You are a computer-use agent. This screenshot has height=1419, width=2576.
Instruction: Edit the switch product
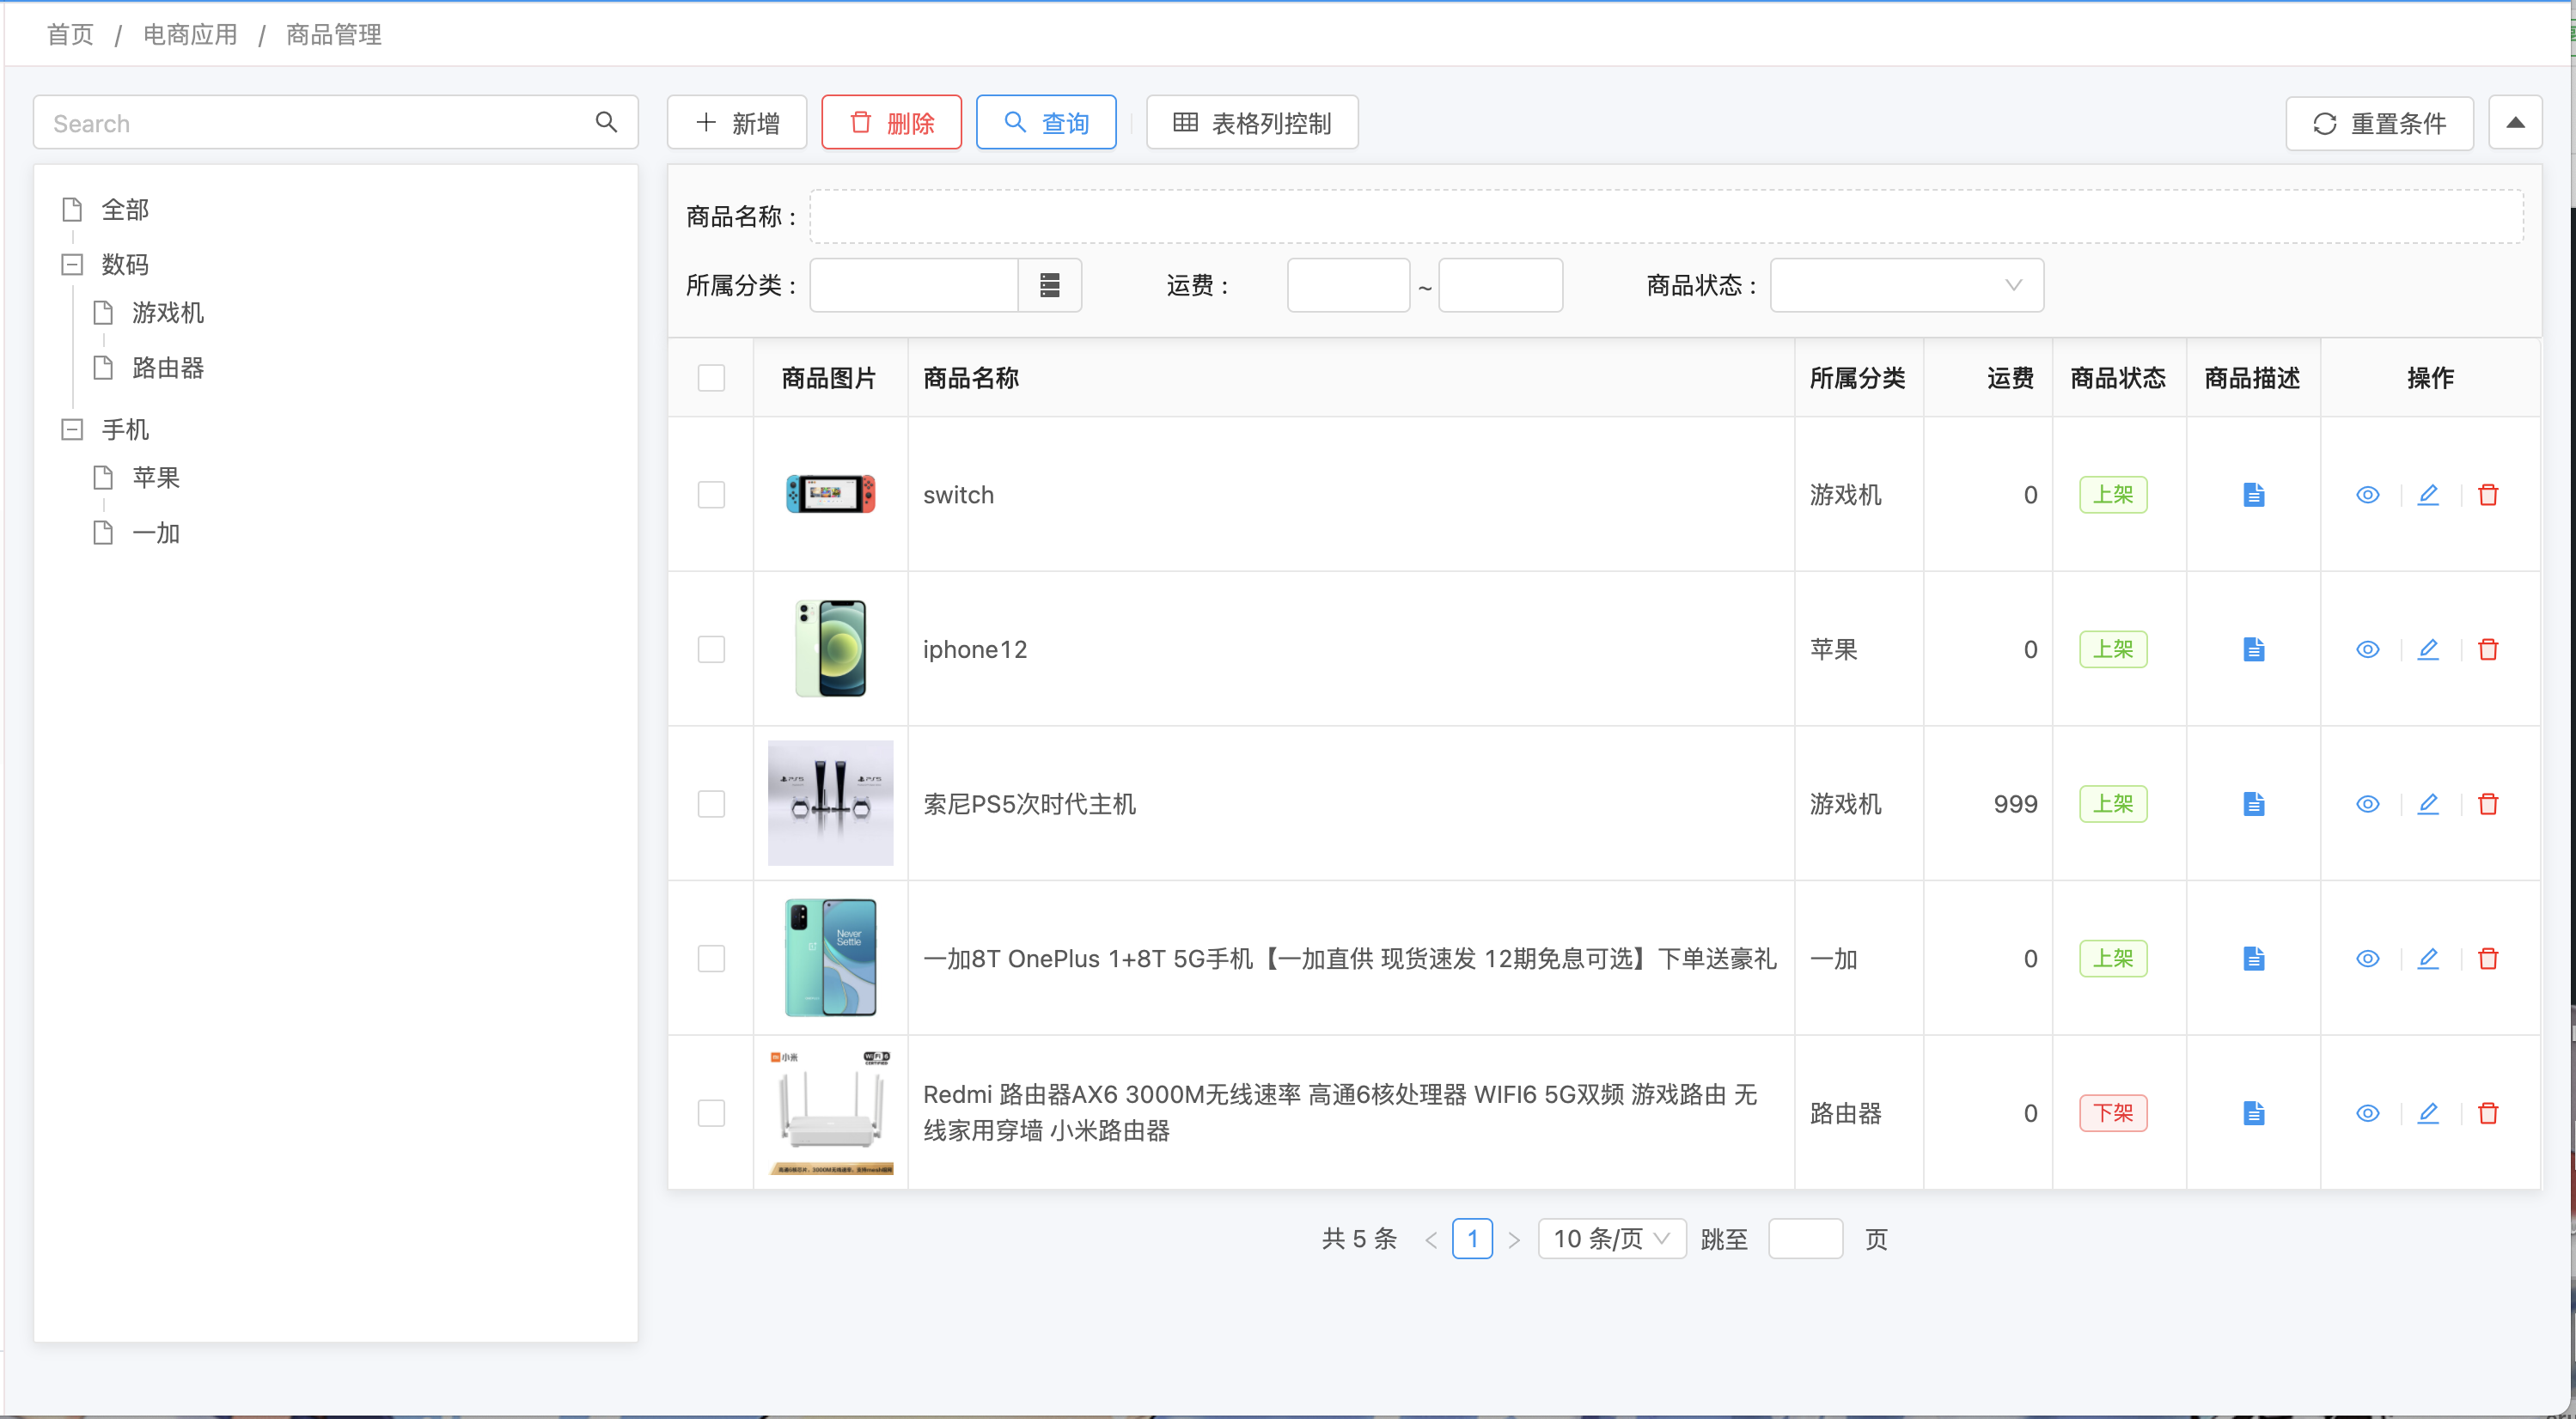point(2428,495)
